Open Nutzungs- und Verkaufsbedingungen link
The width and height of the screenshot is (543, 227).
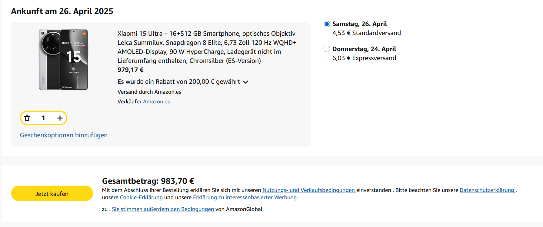point(308,190)
